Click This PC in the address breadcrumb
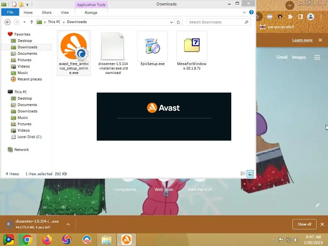The height and width of the screenshot is (246, 328). pyautogui.click(x=54, y=22)
